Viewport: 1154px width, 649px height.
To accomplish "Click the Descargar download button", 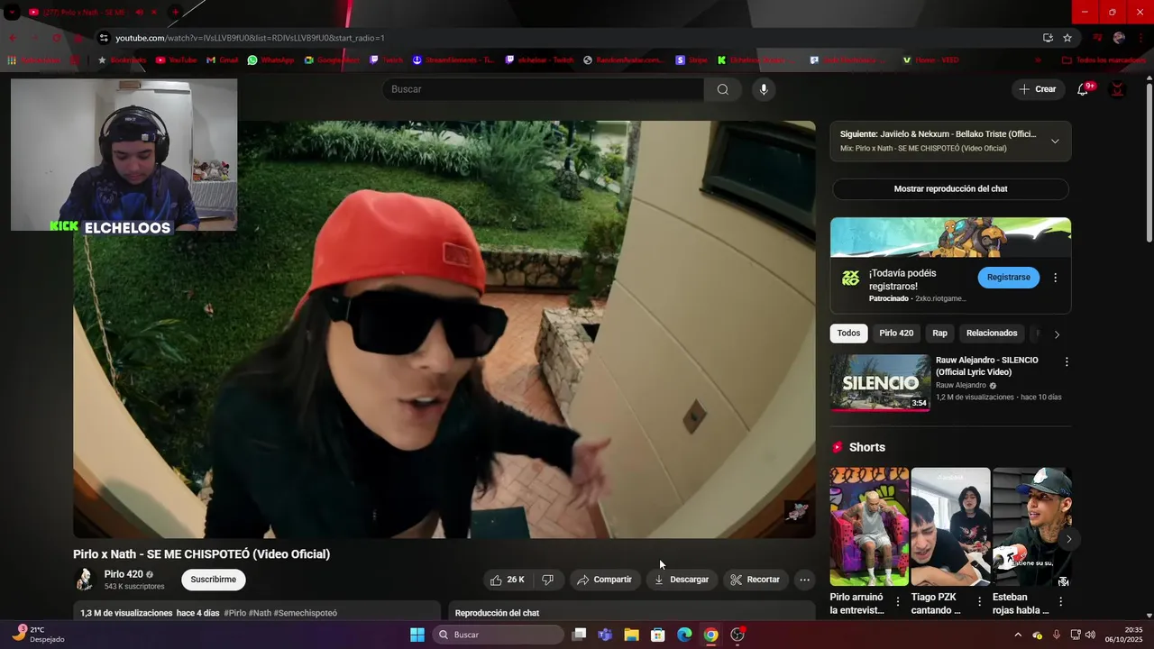I will tap(682, 580).
